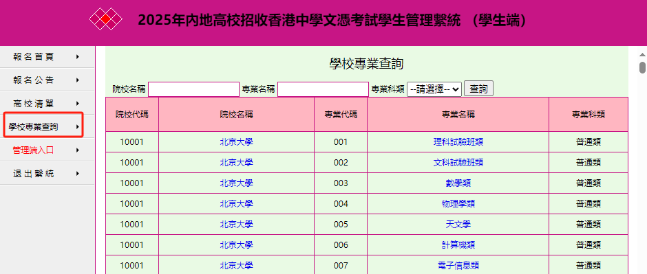647x274 pixels.
Task: Select major code cell 007
Action: (x=341, y=265)
